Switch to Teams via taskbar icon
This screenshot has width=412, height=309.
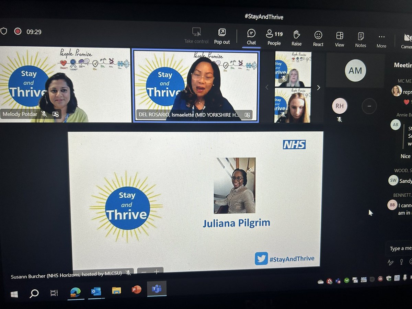[x=157, y=289]
